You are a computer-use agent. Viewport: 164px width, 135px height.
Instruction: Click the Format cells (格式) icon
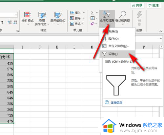click(x=72, y=24)
